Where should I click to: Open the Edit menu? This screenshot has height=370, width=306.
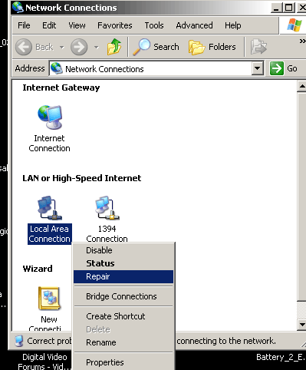tap(49, 25)
